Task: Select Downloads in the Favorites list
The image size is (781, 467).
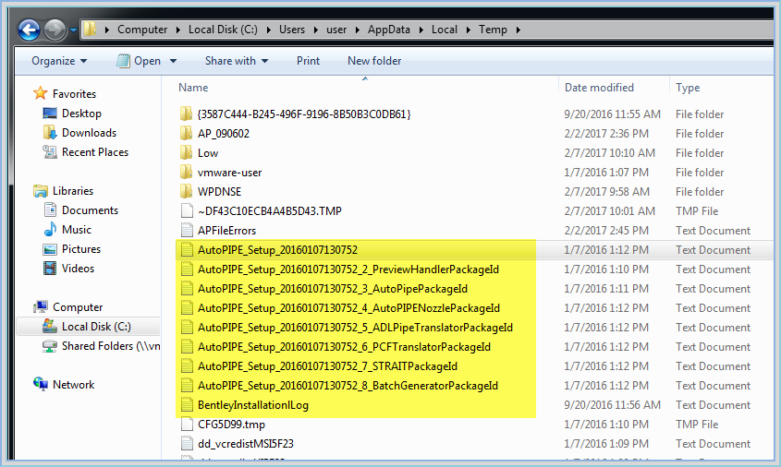Action: tap(89, 133)
